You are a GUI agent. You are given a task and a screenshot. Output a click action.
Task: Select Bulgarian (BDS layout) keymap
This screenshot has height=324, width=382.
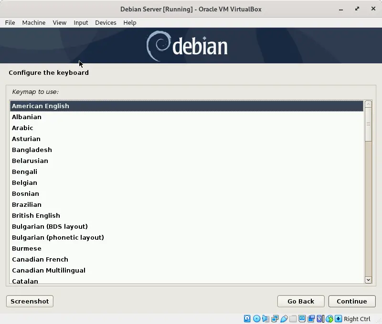pyautogui.click(x=187, y=226)
